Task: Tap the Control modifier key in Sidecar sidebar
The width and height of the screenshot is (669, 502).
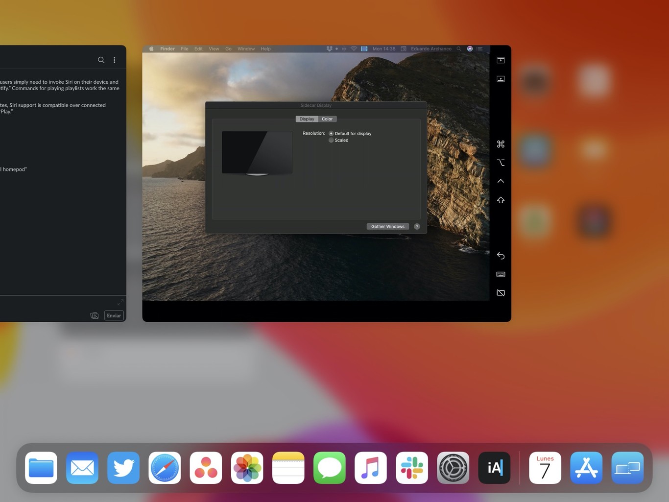Action: tap(501, 180)
